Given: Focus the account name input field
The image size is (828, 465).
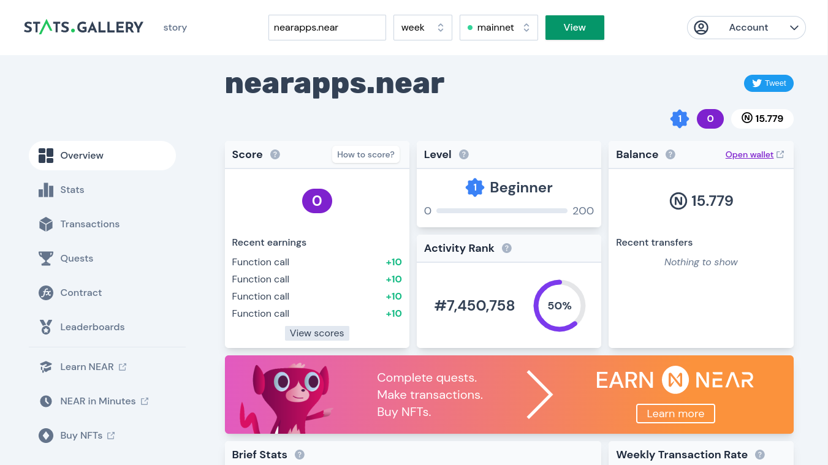Looking at the screenshot, I should [327, 28].
